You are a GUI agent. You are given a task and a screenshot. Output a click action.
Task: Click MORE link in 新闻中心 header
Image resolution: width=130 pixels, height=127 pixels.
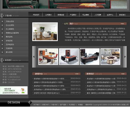pyautogui.click(x=77, y=74)
